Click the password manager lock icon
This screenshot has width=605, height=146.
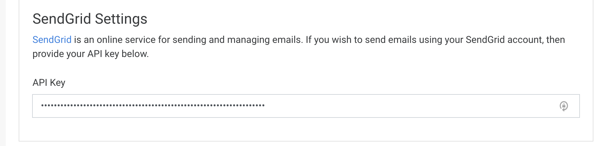pyautogui.click(x=564, y=106)
